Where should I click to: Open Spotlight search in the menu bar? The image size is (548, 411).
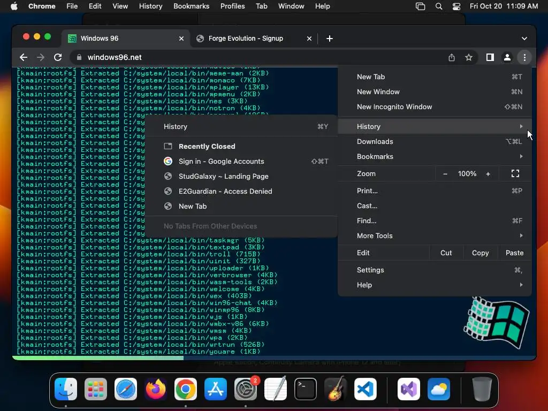coord(439,6)
